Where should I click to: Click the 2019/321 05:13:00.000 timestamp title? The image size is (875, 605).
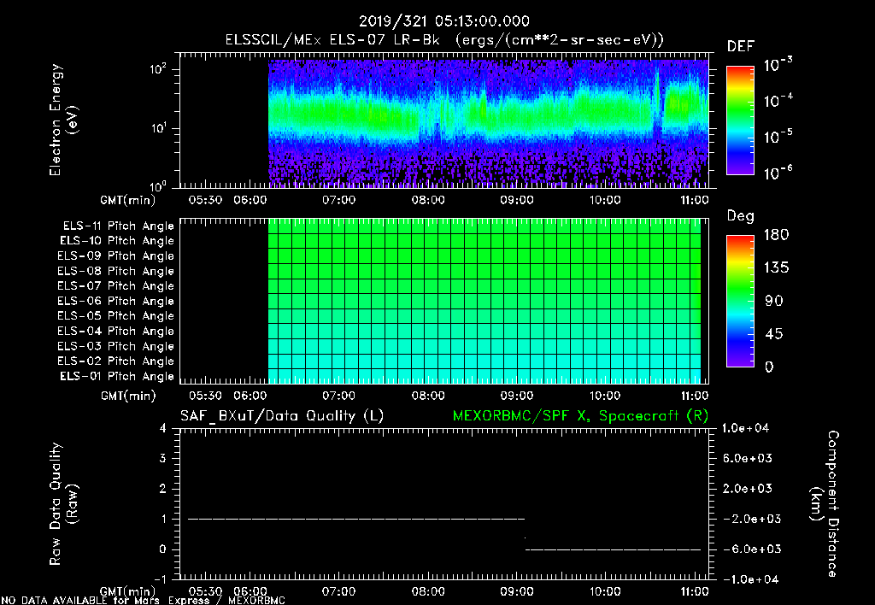pyautogui.click(x=443, y=21)
